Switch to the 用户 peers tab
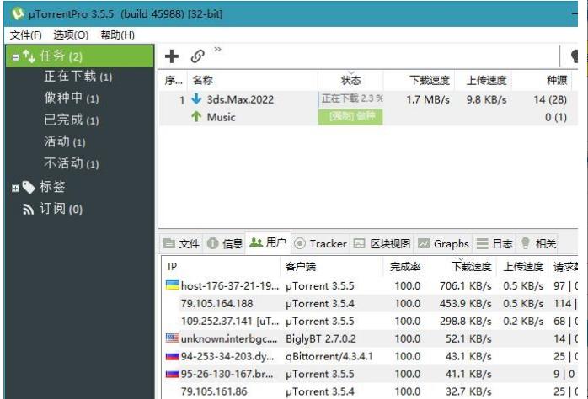The image size is (588, 399). point(268,242)
